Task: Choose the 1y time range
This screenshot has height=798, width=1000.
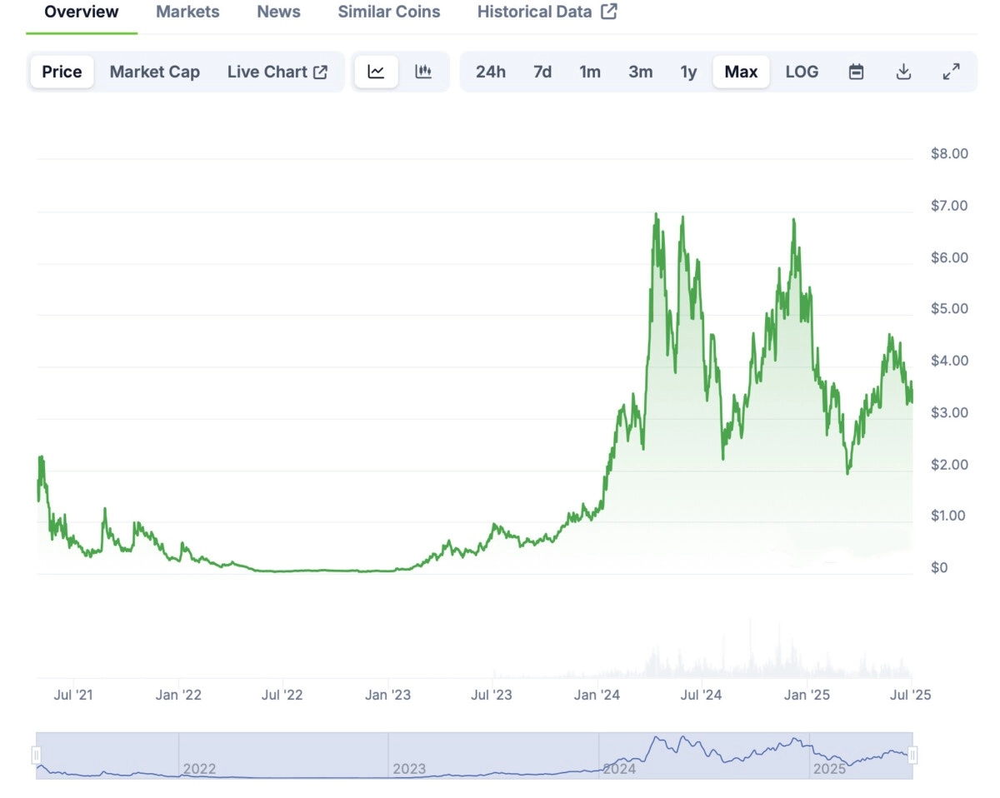Action: [x=688, y=72]
